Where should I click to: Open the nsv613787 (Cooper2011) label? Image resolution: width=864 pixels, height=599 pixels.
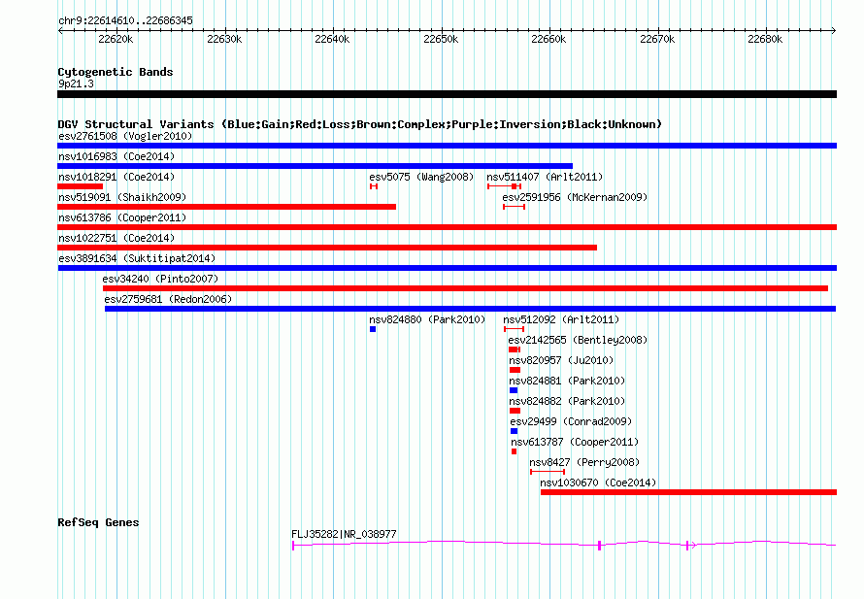click(x=575, y=442)
